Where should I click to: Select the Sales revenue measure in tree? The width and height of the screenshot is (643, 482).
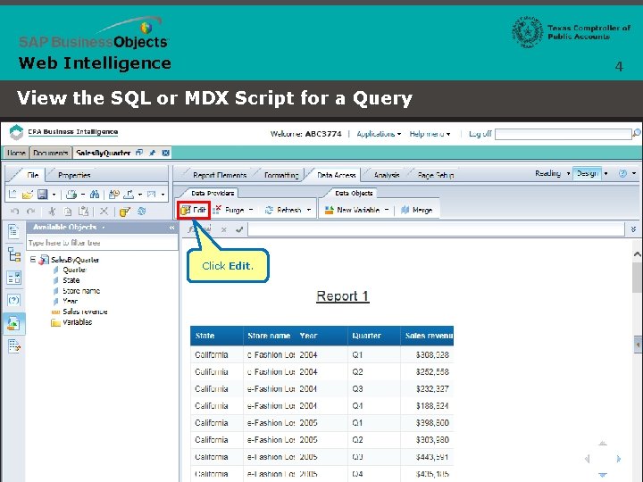pos(85,312)
